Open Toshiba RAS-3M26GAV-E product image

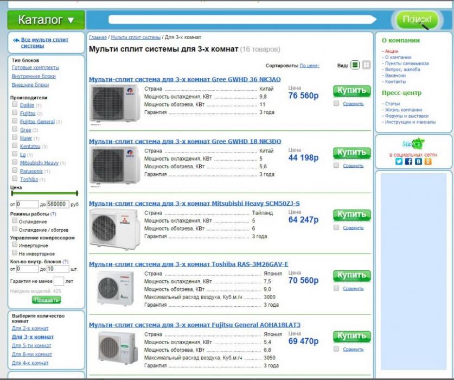(x=115, y=288)
